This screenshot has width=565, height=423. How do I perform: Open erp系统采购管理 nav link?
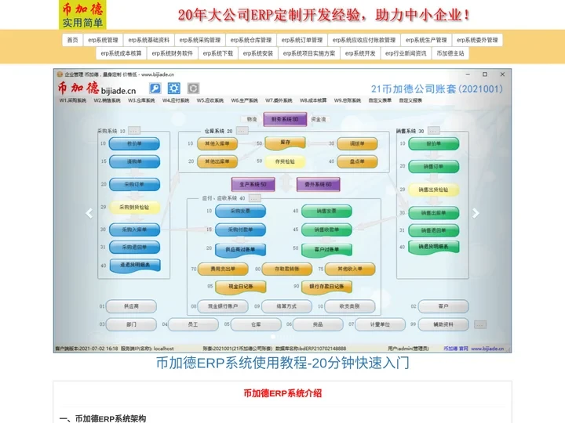200,40
